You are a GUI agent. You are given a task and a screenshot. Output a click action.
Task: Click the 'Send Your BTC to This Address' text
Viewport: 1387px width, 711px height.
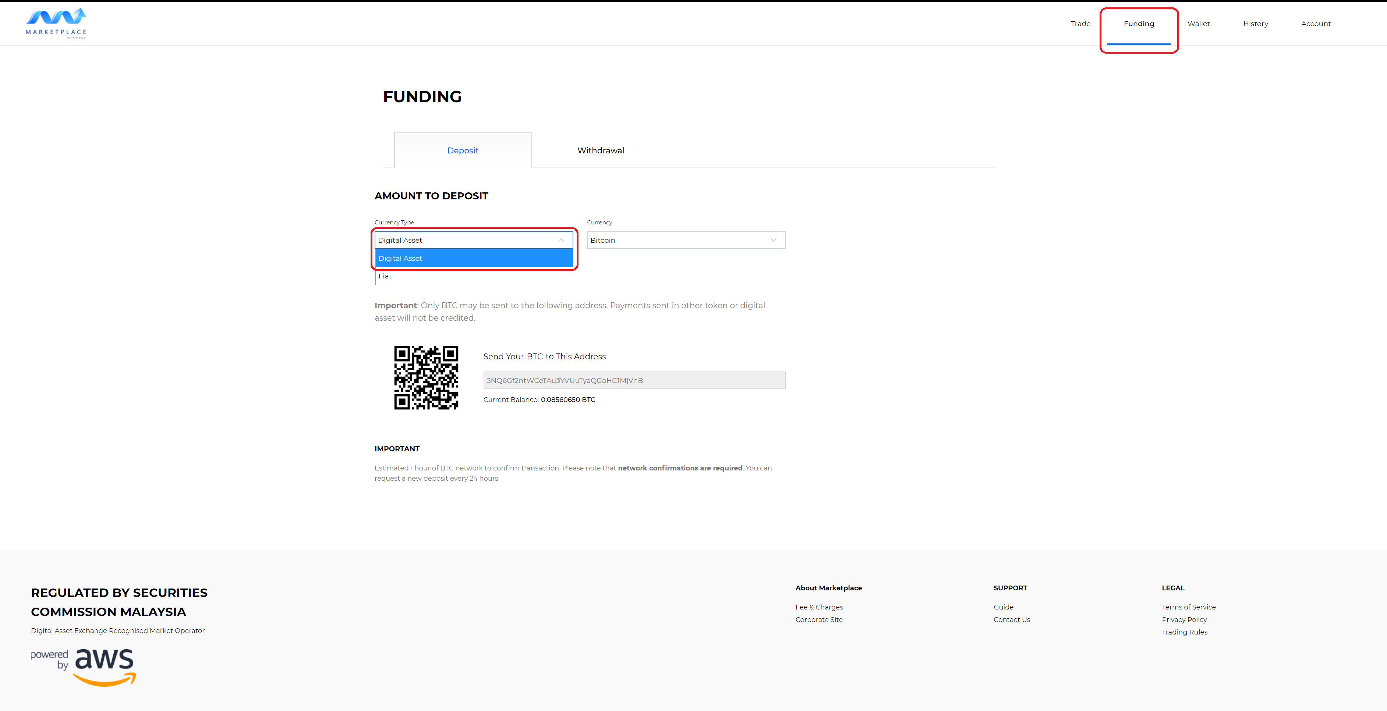click(544, 356)
